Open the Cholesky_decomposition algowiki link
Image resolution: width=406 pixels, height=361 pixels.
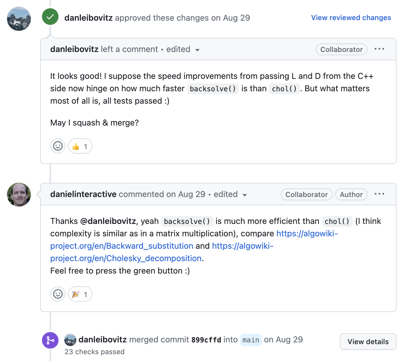pos(126,258)
